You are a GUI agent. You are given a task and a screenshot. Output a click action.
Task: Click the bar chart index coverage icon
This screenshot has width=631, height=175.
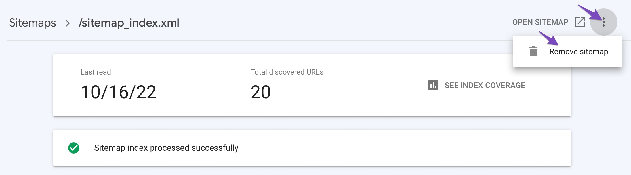[433, 85]
